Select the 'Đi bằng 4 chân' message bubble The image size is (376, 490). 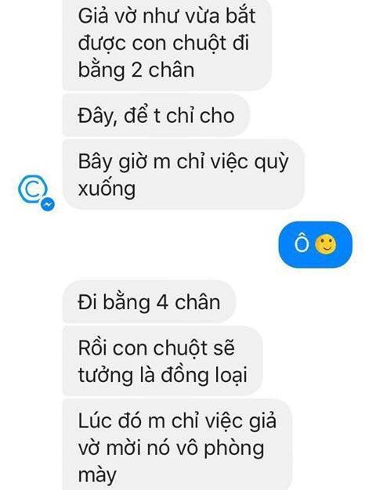click(149, 302)
